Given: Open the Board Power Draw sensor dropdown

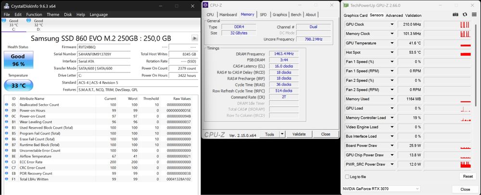Looking at the screenshot, I should point(392,146).
